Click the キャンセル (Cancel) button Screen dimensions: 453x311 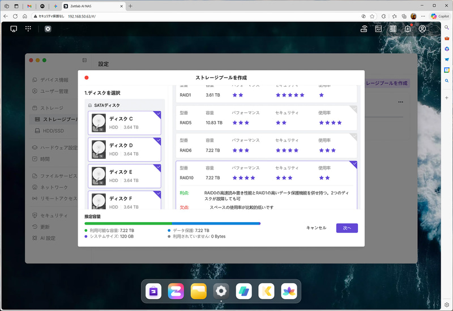(x=317, y=228)
